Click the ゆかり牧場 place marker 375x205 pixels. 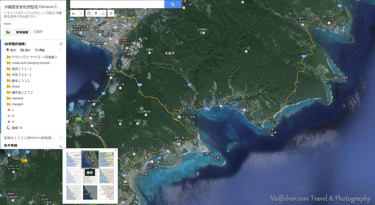pyautogui.click(x=179, y=117)
